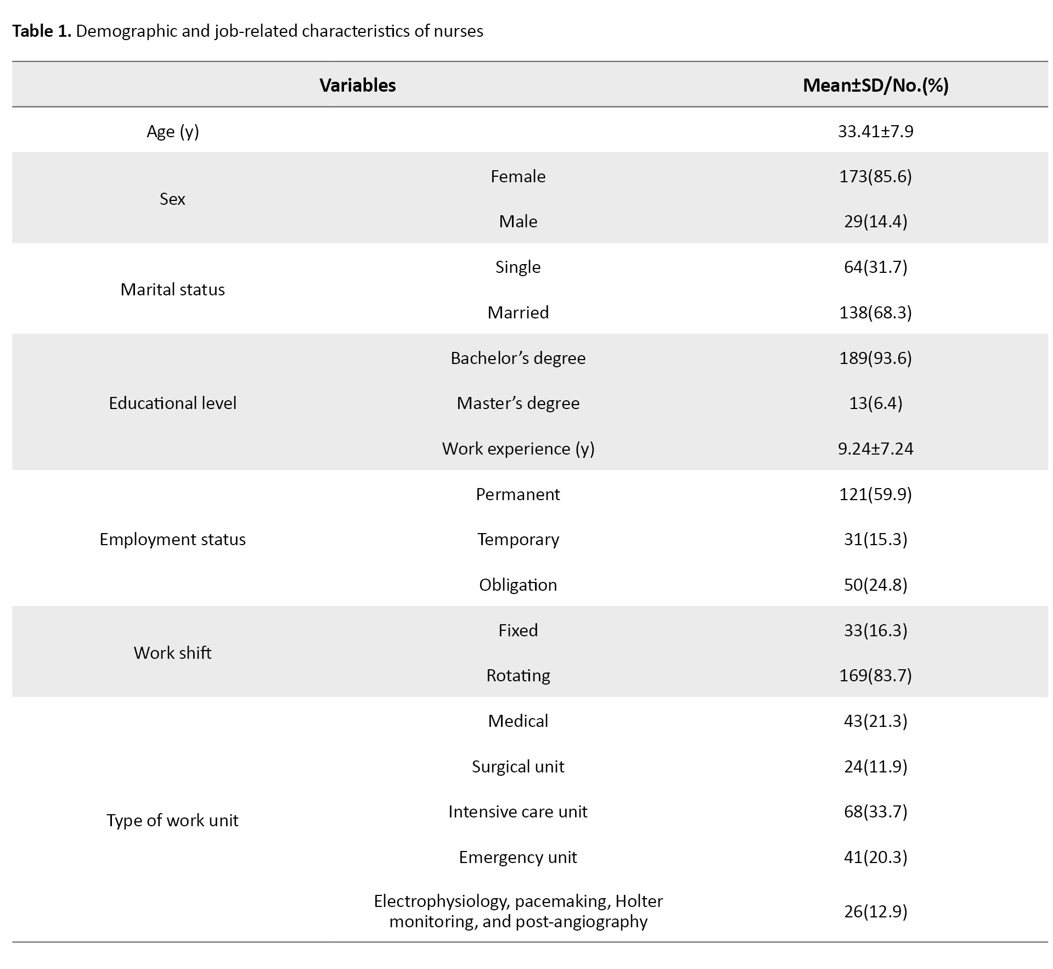Select the Female cell under Sex
1053x969 pixels.
[518, 176]
